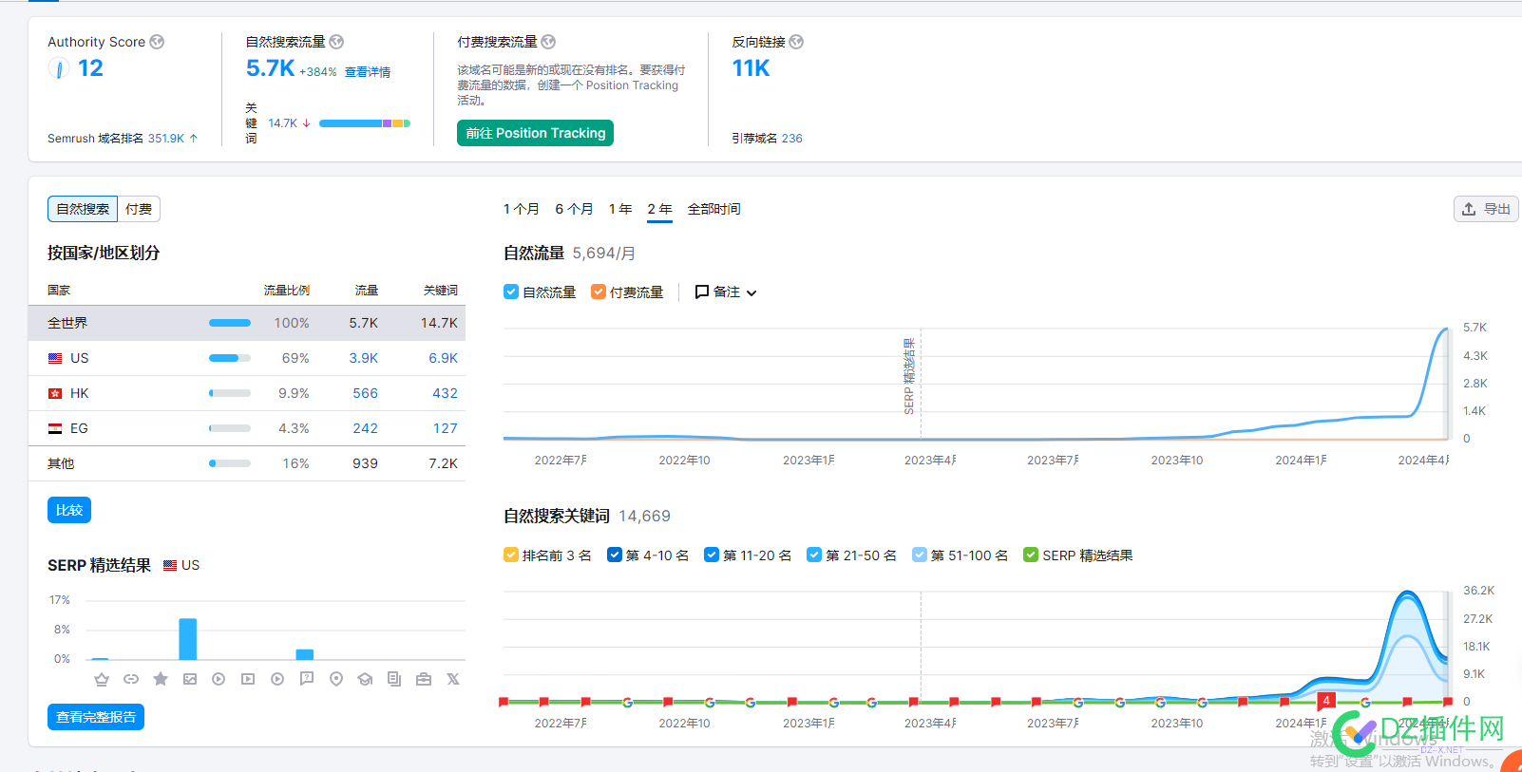Select the 全世界 row in country table
The image size is (1522, 772).
(x=247, y=323)
